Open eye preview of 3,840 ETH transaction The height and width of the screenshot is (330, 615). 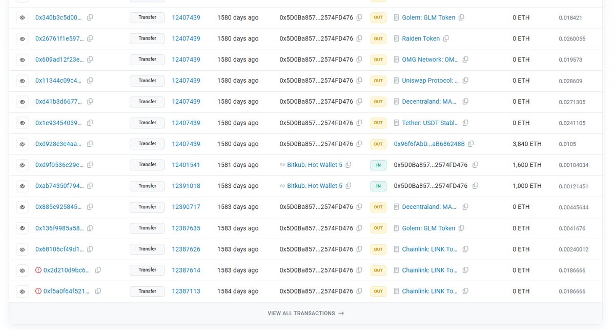[22, 144]
